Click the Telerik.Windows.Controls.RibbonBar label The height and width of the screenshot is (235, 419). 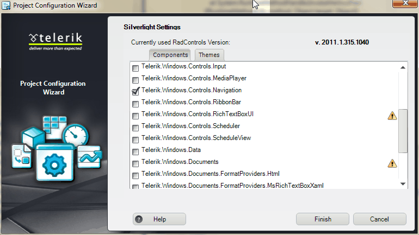click(191, 103)
